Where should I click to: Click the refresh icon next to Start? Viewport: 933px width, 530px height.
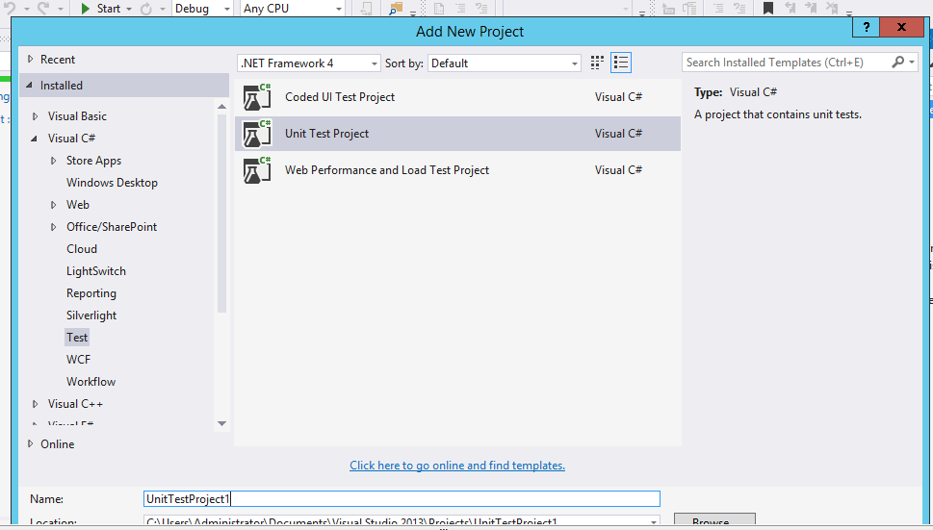145,9
